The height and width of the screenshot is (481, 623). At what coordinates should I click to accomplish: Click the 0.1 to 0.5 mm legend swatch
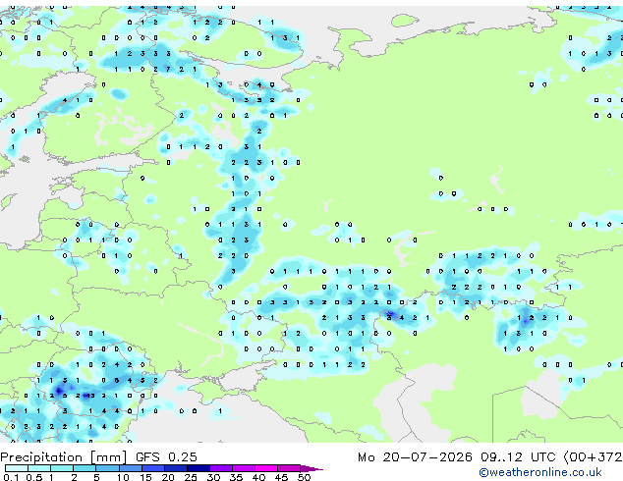17,468
